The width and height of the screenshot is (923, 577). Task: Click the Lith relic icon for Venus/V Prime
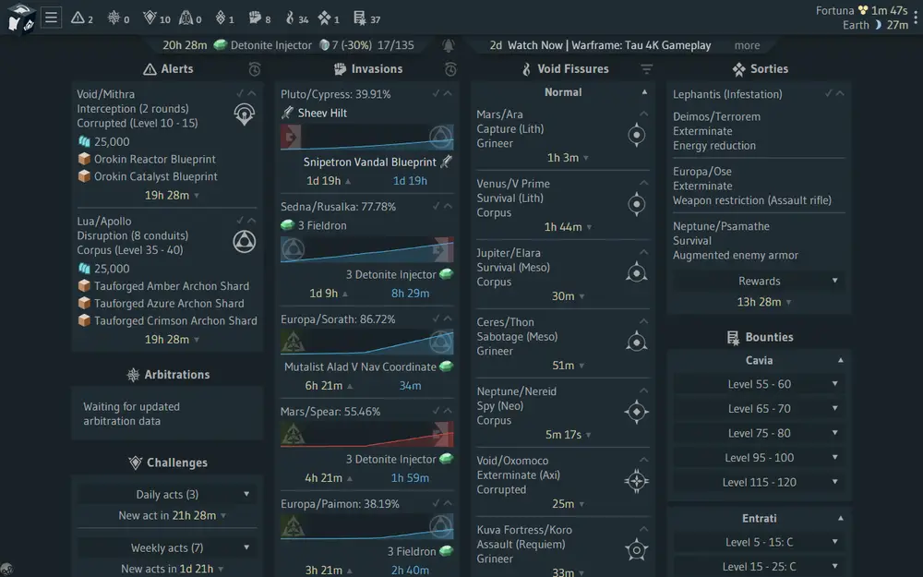click(636, 204)
